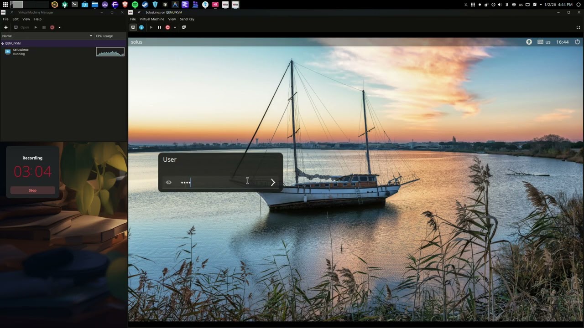Open the Send Key menu
Screen dimensions: 584x328
coord(187,19)
